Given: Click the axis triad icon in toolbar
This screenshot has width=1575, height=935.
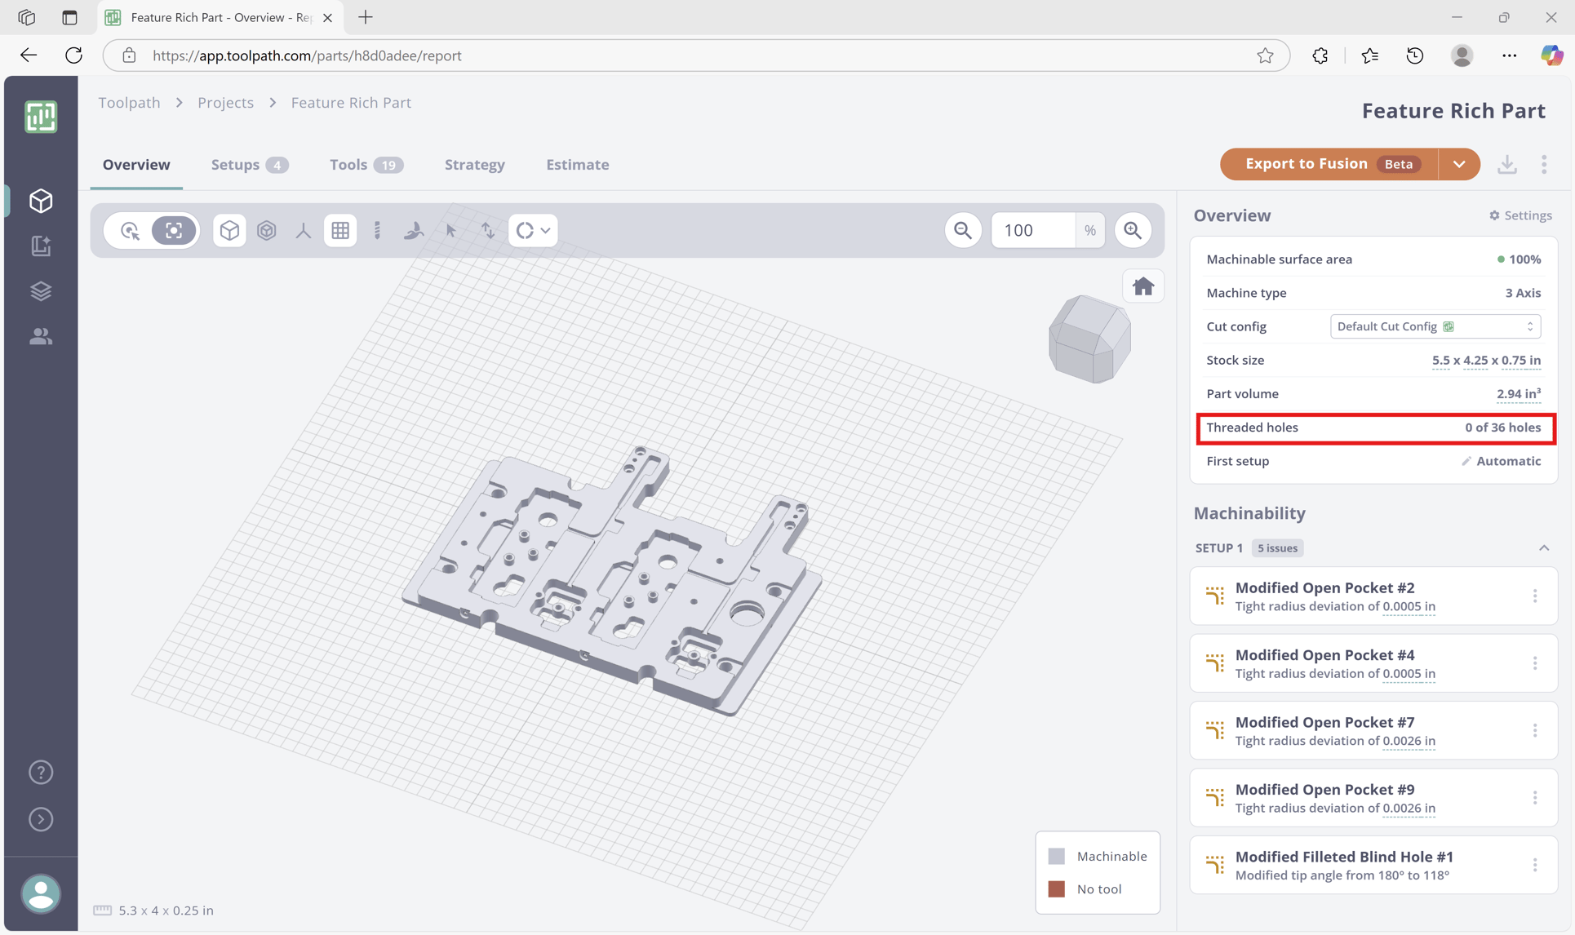Looking at the screenshot, I should click(304, 231).
